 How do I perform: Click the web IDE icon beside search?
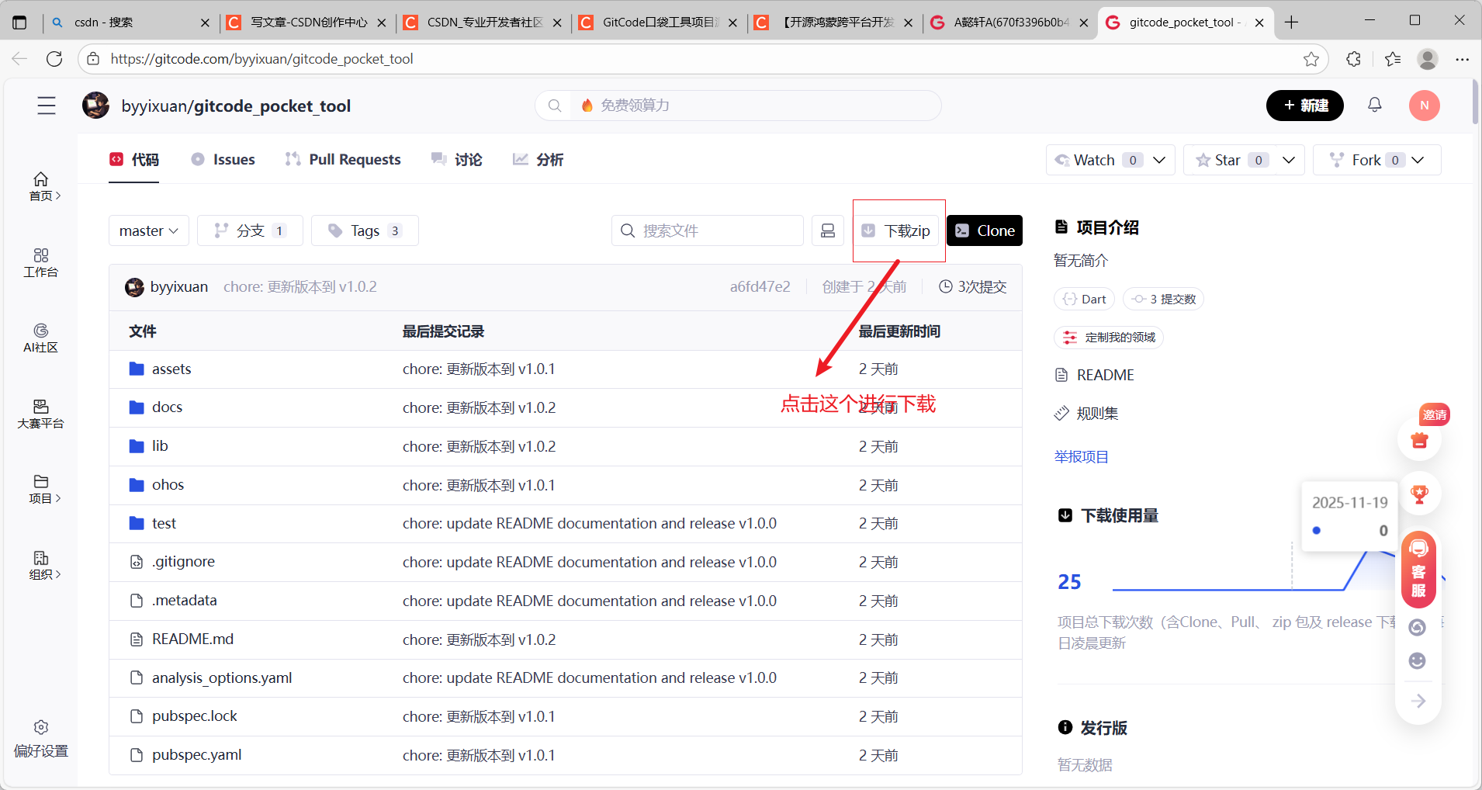828,230
